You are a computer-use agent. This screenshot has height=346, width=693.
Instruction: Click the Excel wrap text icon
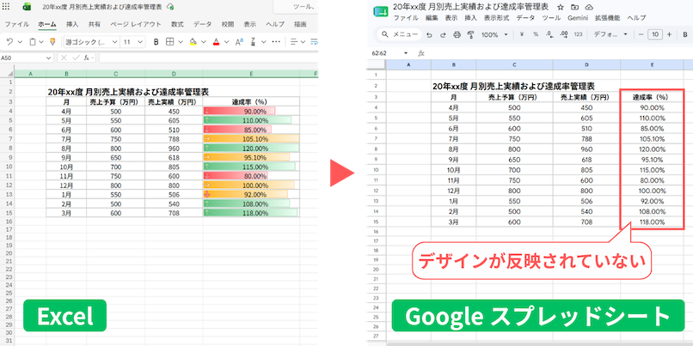click(x=314, y=42)
